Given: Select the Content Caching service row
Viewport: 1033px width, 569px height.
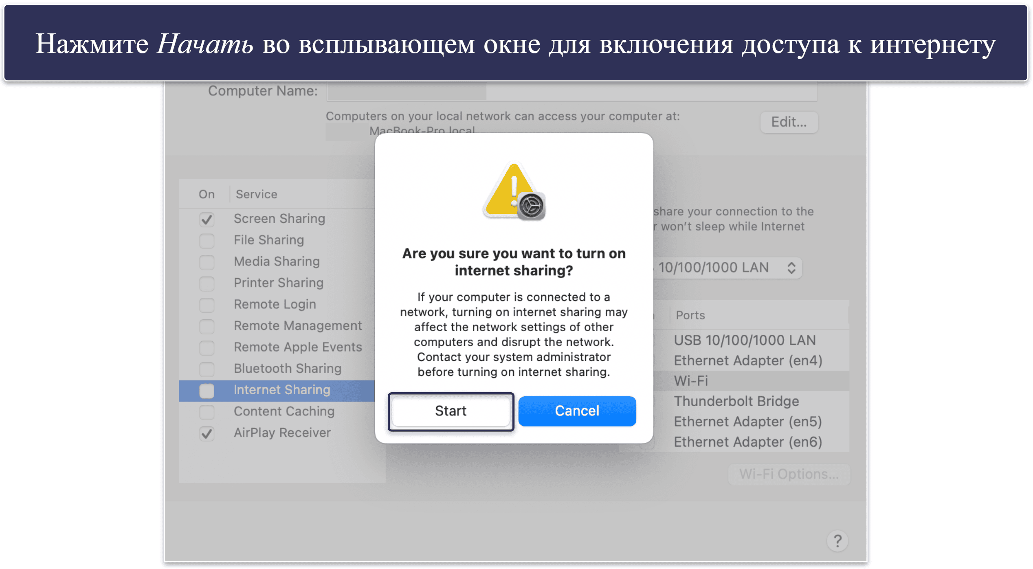Looking at the screenshot, I should click(277, 412).
